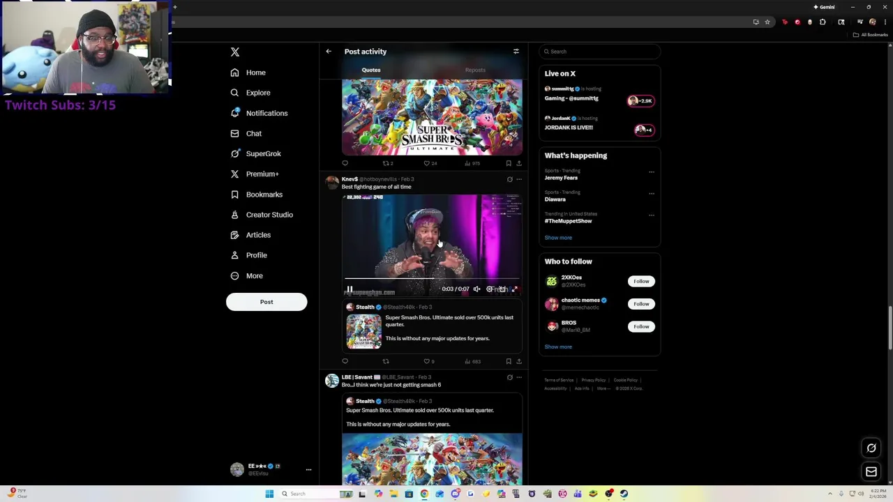Open the floating Grok button
Viewport: 893px width, 502px height.
pyautogui.click(x=871, y=448)
